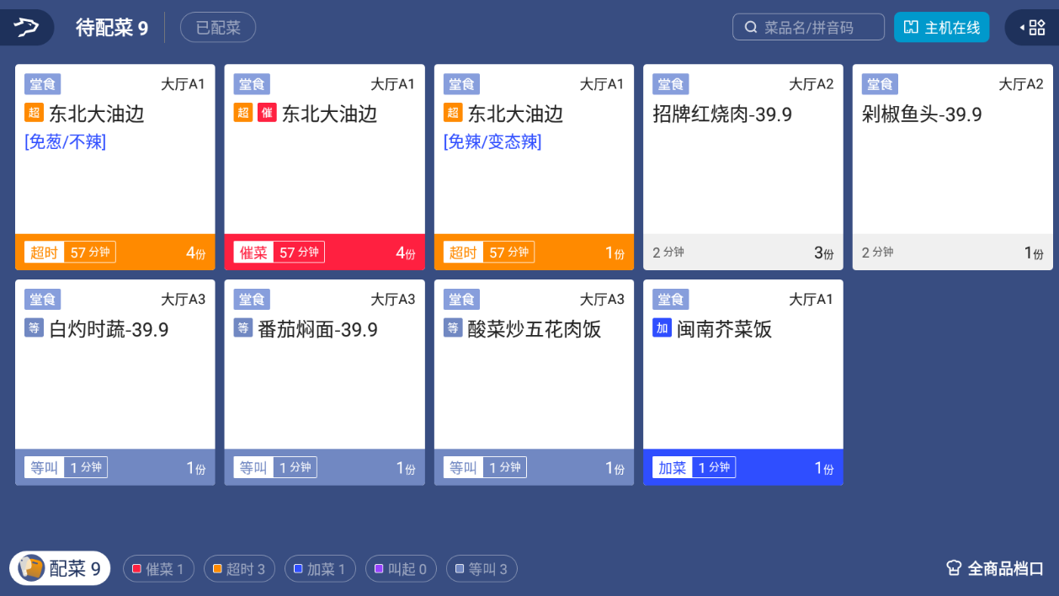Viewport: 1059px width, 596px height.
Task: Expand the grid menu panel at top right
Action: click(1032, 28)
